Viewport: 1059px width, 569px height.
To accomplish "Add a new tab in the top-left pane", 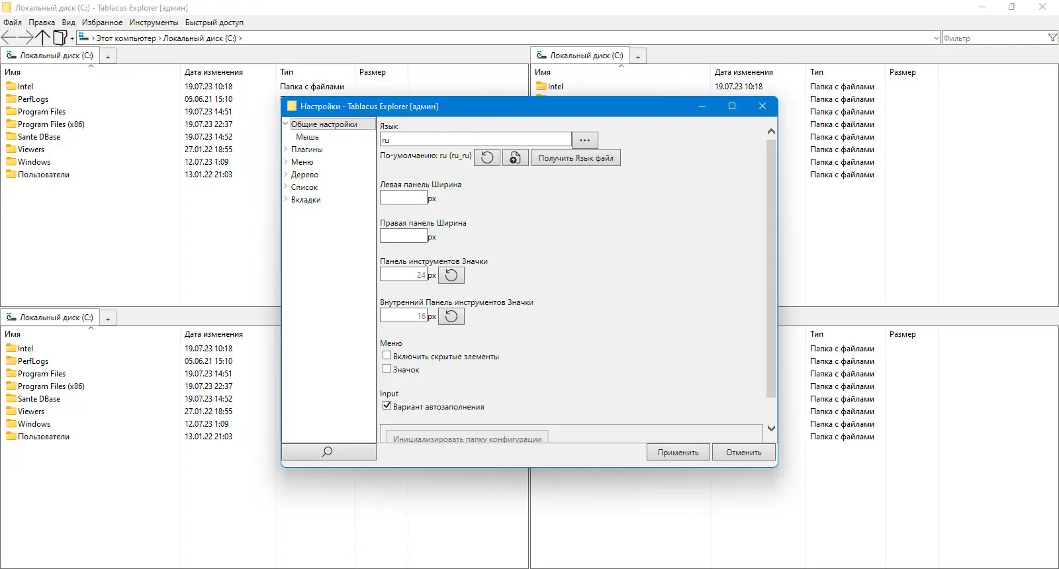I will (108, 56).
